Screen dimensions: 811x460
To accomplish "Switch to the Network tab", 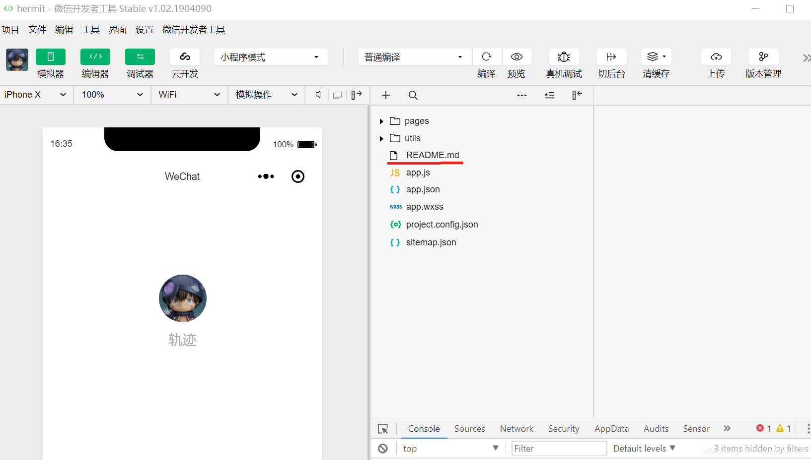I will 516,429.
